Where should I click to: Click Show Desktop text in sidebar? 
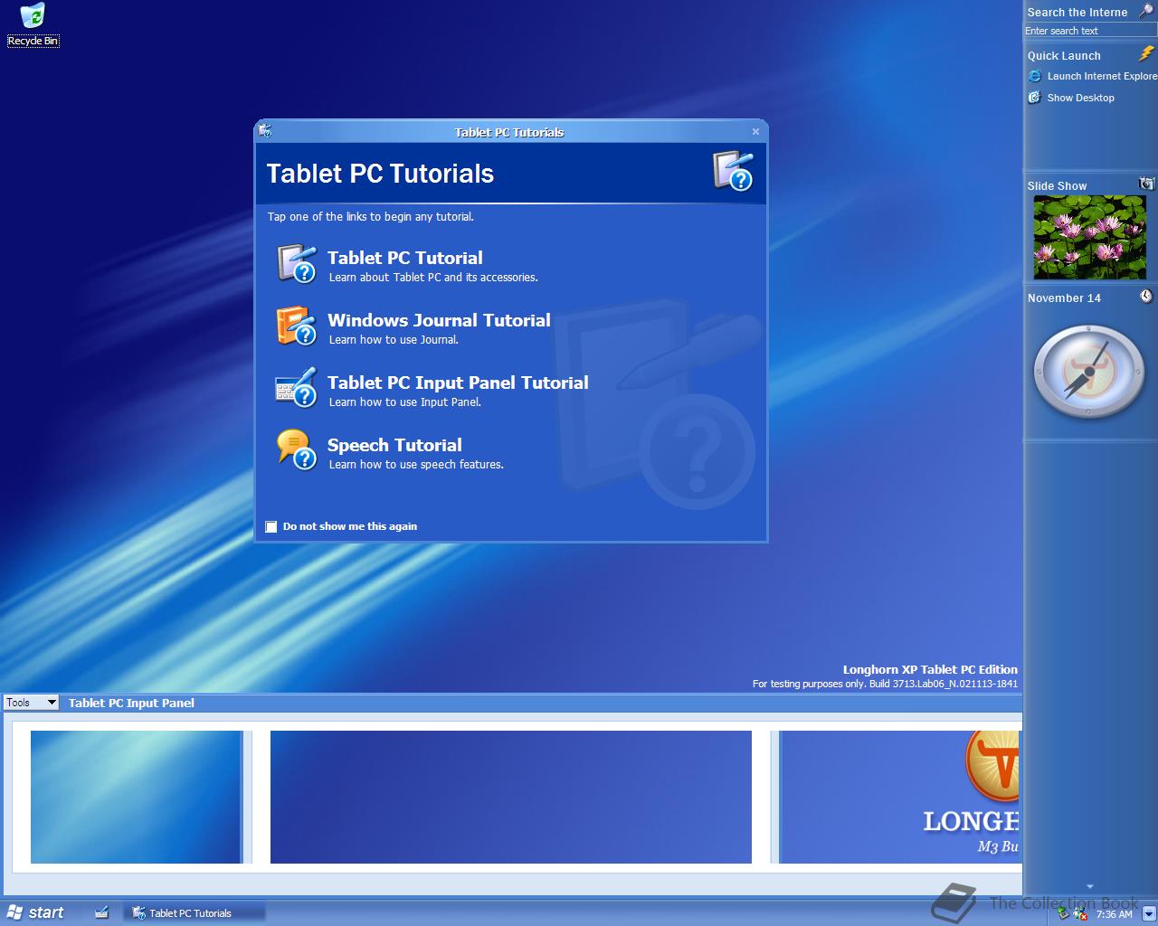click(1080, 98)
